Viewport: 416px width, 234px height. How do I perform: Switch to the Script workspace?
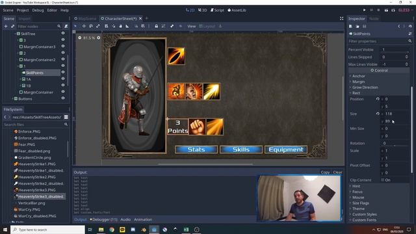(217, 10)
